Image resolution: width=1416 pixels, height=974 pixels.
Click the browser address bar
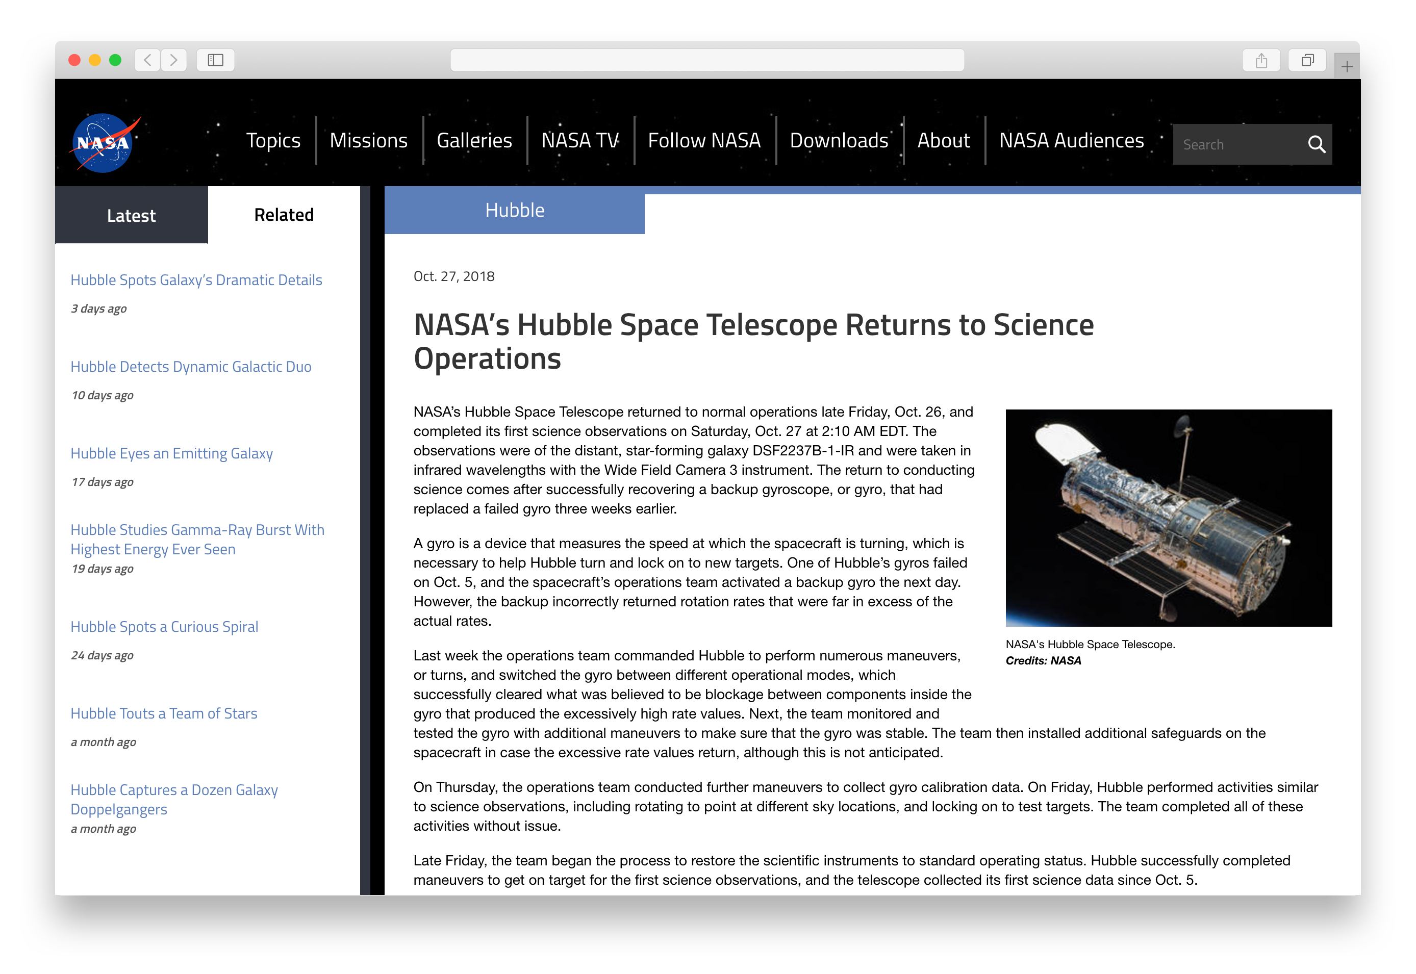click(x=707, y=60)
